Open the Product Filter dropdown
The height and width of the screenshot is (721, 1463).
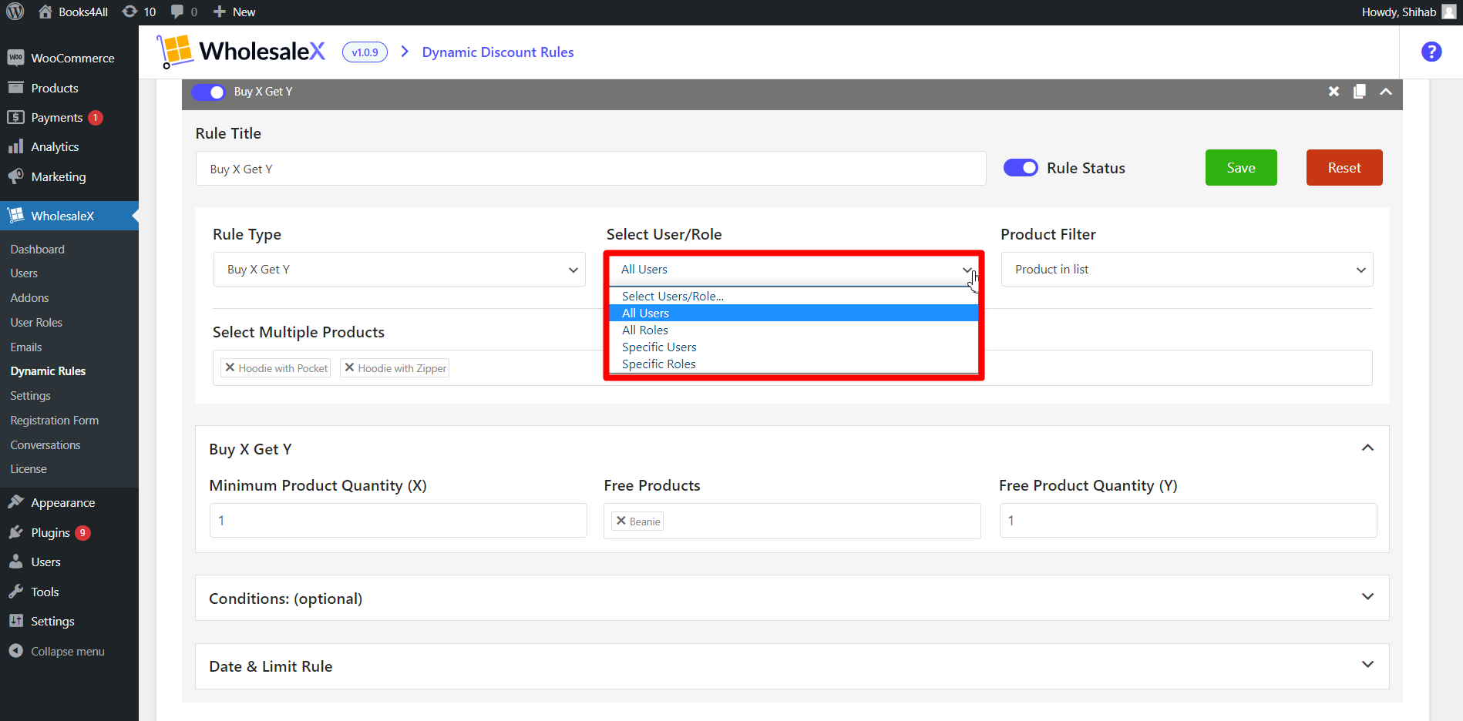(x=1187, y=270)
